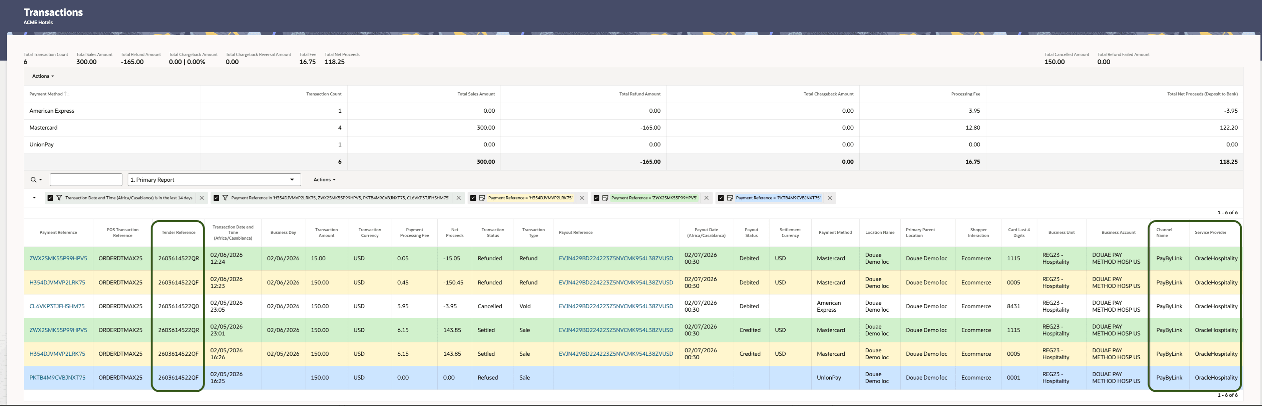Expand the '1. Primary Report' saved report dropdown
The image size is (1262, 406).
click(214, 180)
